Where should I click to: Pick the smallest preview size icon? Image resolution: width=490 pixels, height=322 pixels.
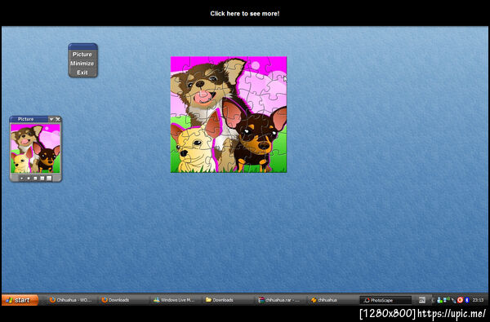[22, 179]
